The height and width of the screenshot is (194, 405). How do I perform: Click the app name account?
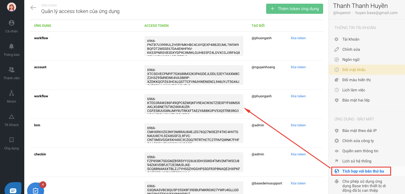click(40, 67)
